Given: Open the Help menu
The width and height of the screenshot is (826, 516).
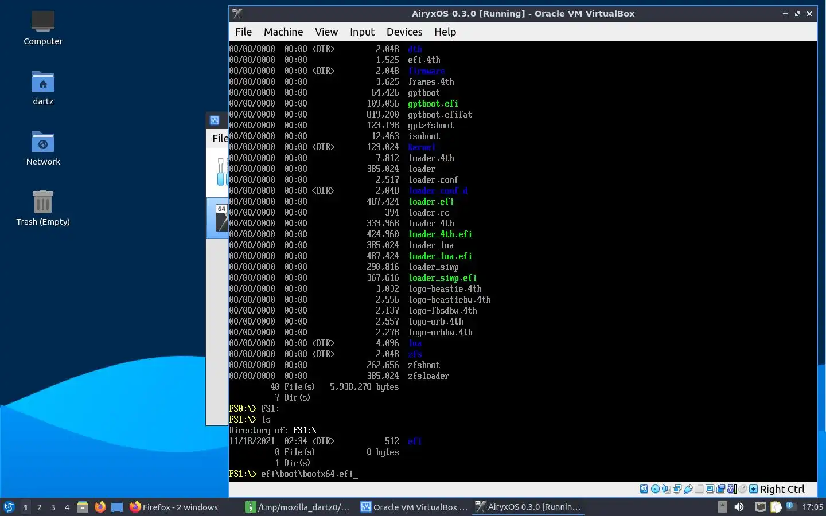Looking at the screenshot, I should pos(445,32).
